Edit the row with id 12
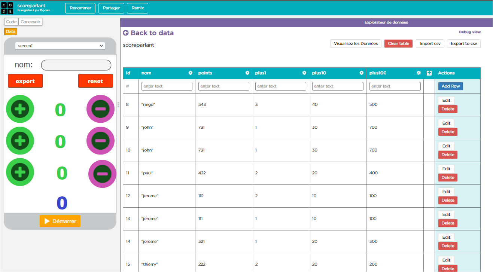Image resolution: width=493 pixels, height=272 pixels. [x=446, y=192]
